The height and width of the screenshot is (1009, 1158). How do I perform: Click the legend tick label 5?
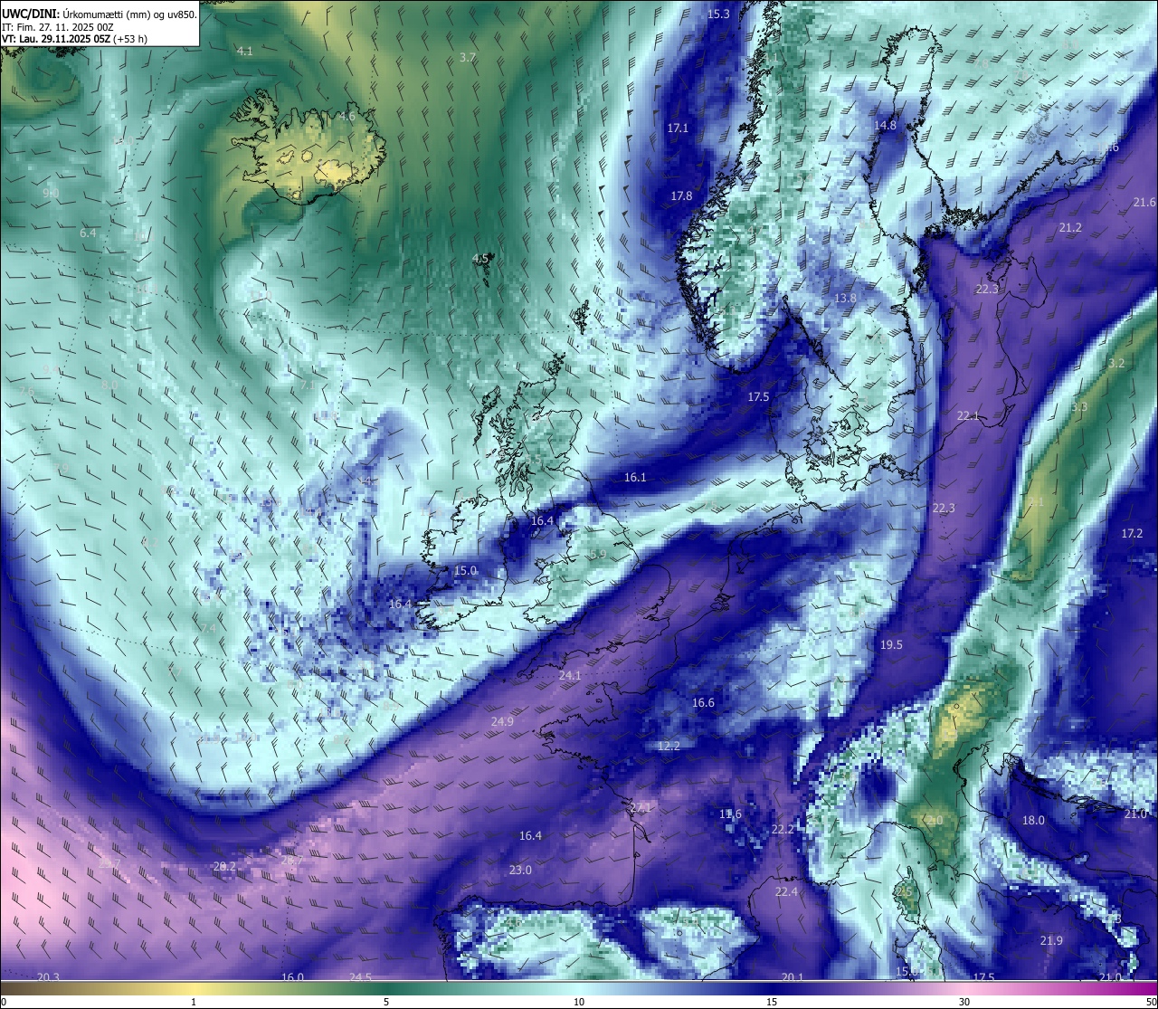[386, 1002]
